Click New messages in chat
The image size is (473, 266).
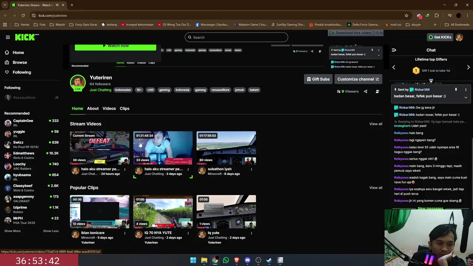pyautogui.click(x=430, y=208)
